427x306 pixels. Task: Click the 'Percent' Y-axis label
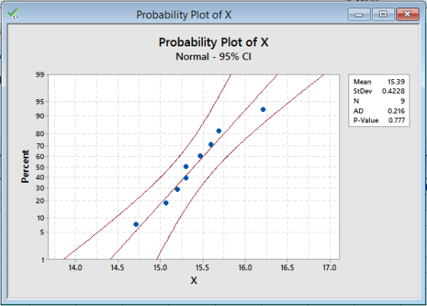[x=25, y=166]
